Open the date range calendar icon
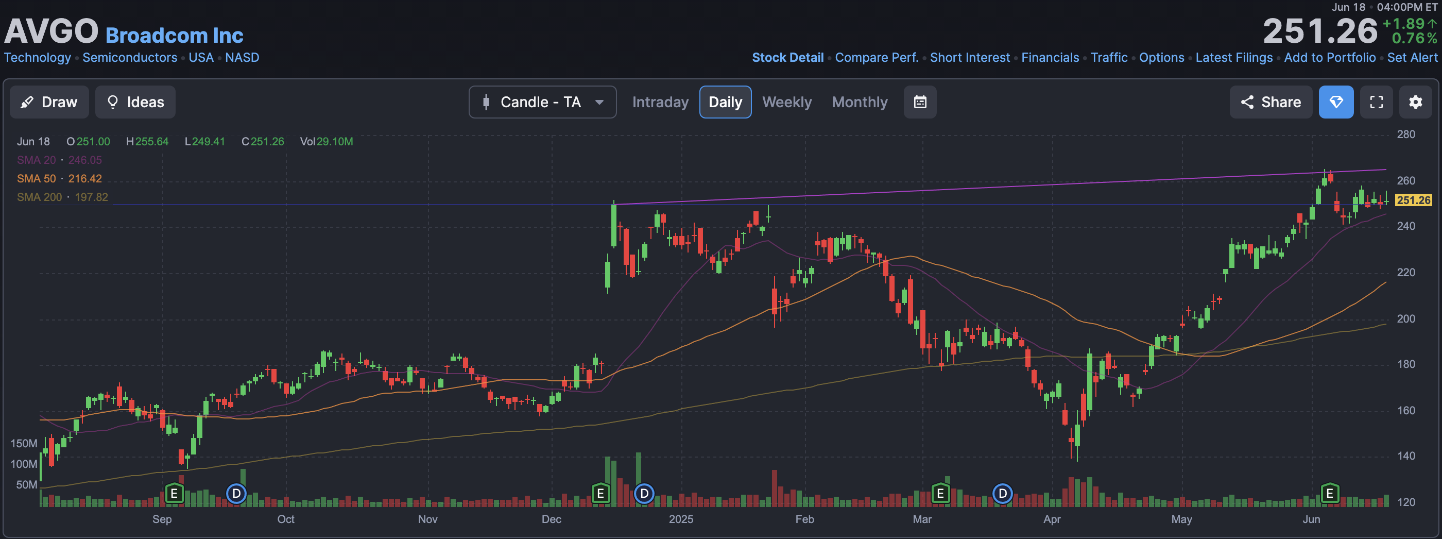This screenshot has height=539, width=1442. (x=920, y=102)
